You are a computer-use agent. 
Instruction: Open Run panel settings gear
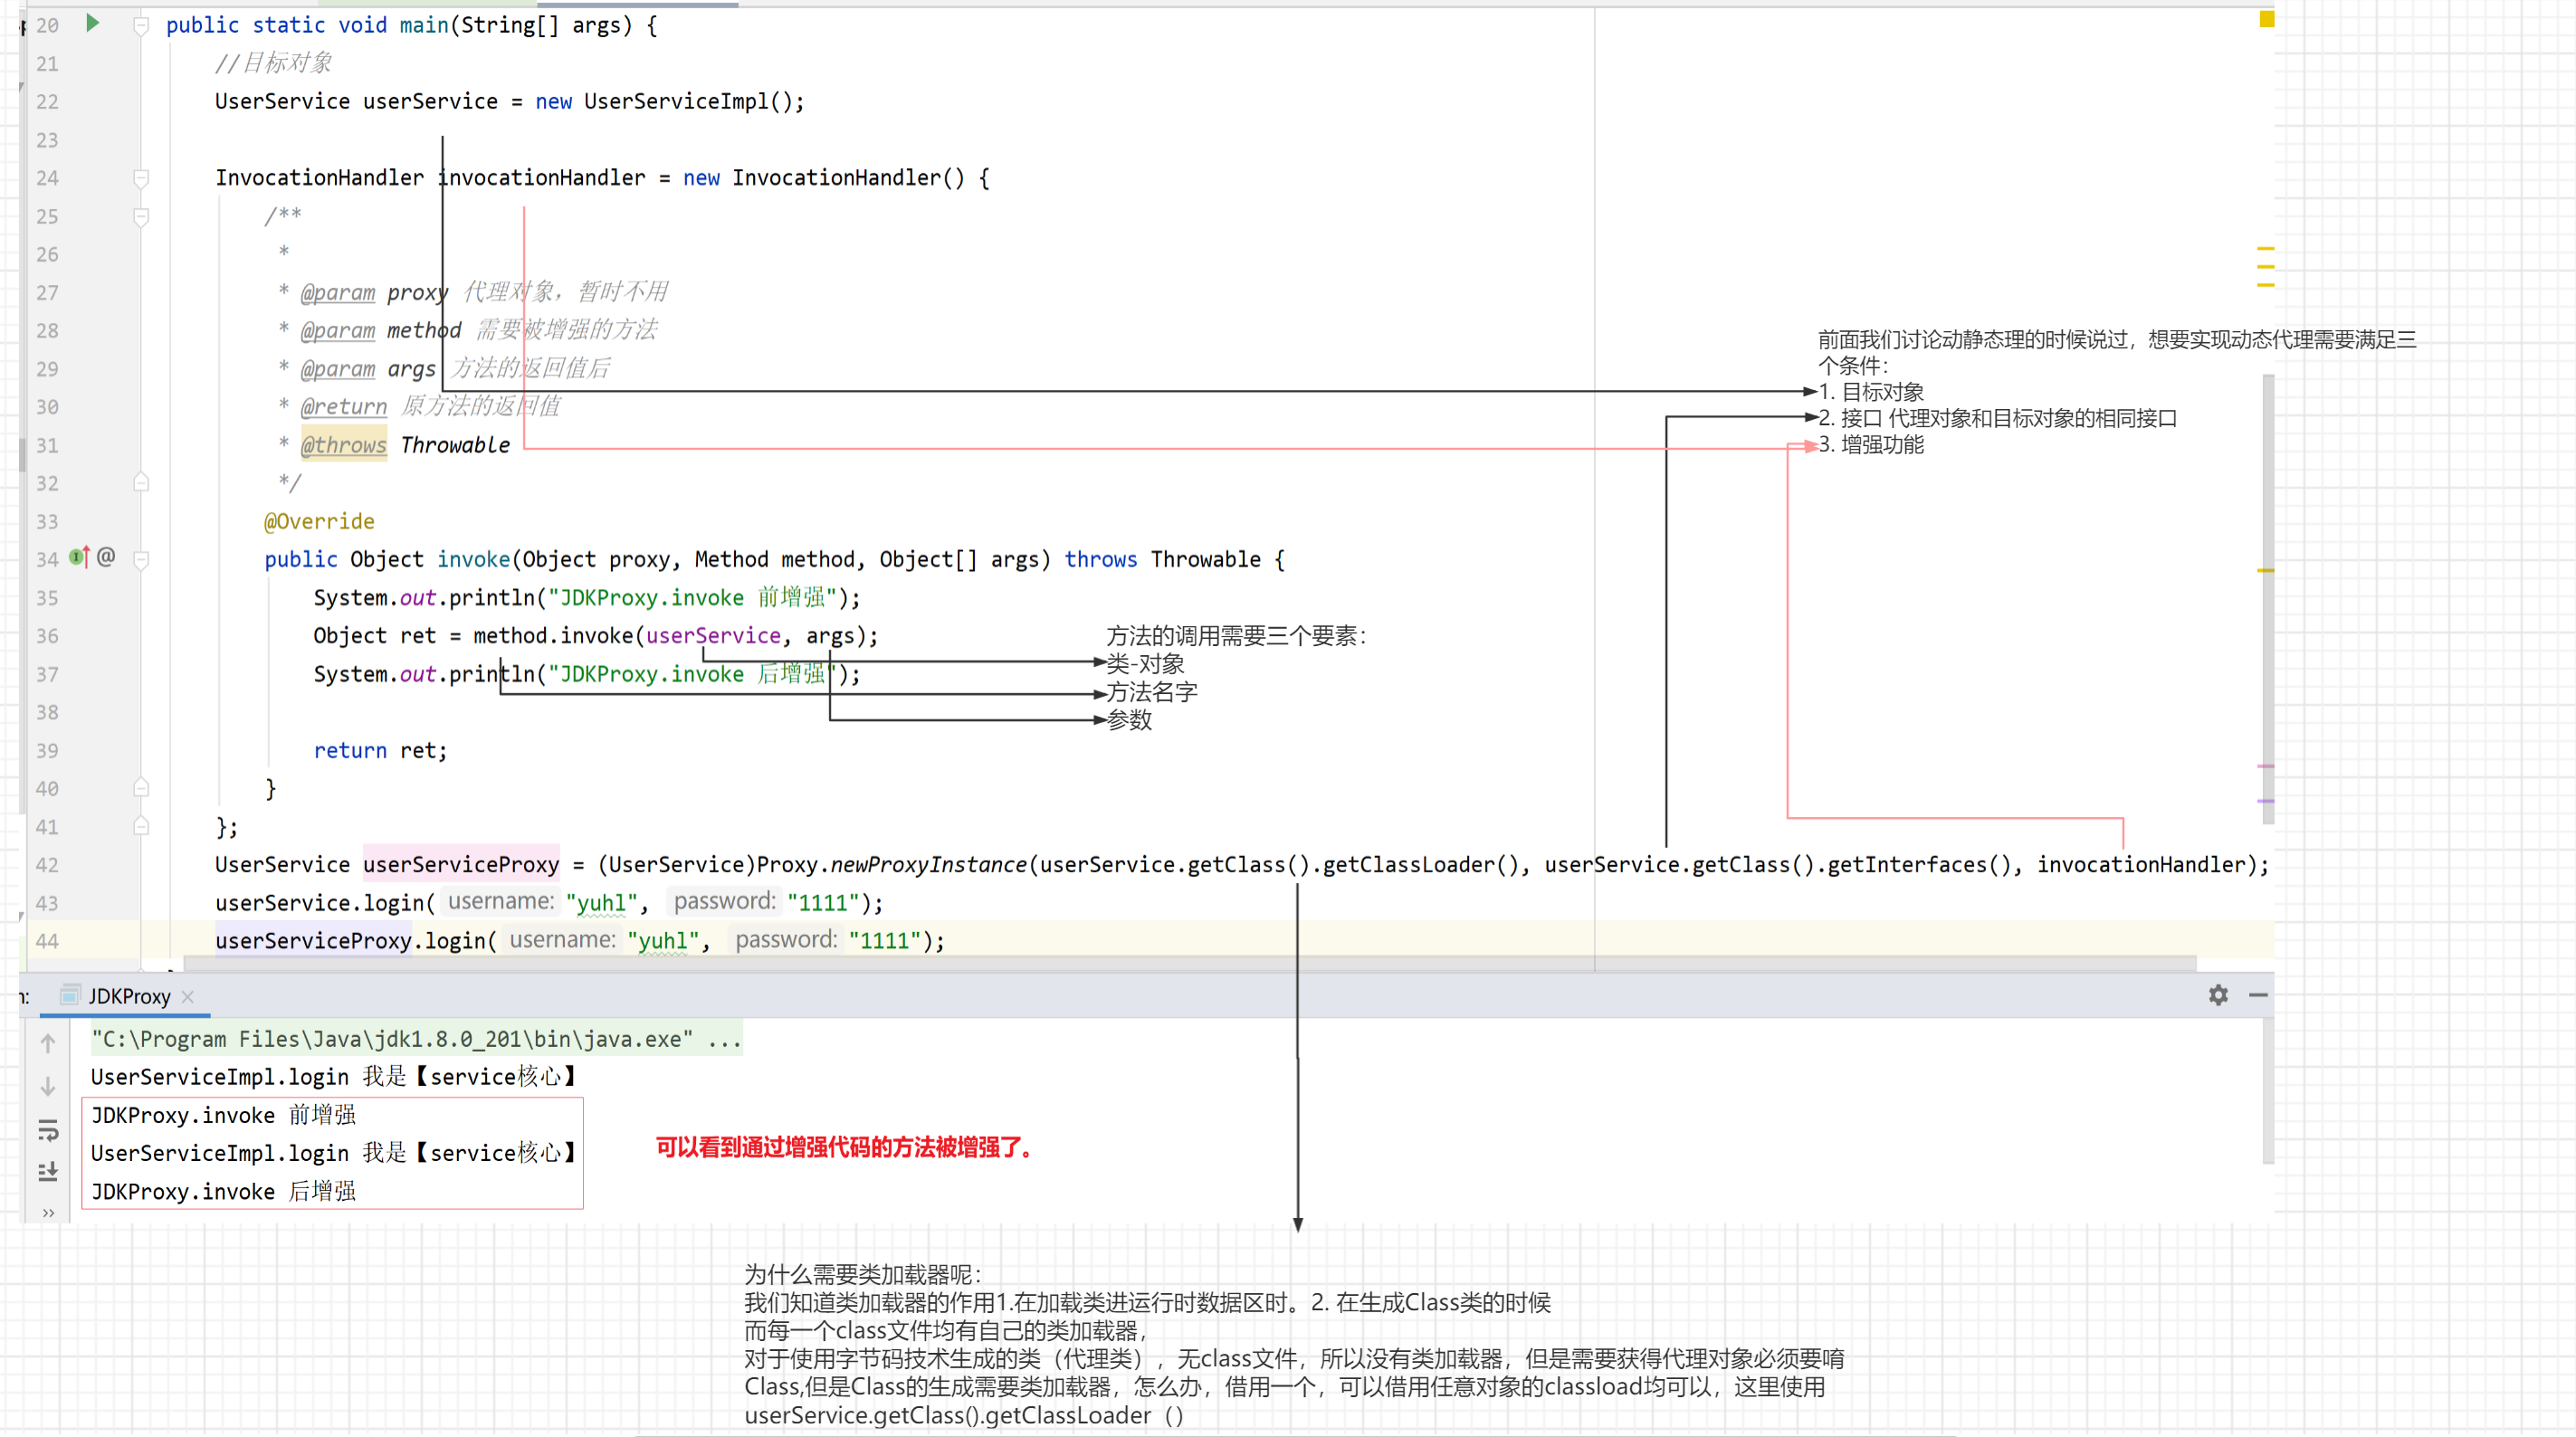pos(2217,995)
